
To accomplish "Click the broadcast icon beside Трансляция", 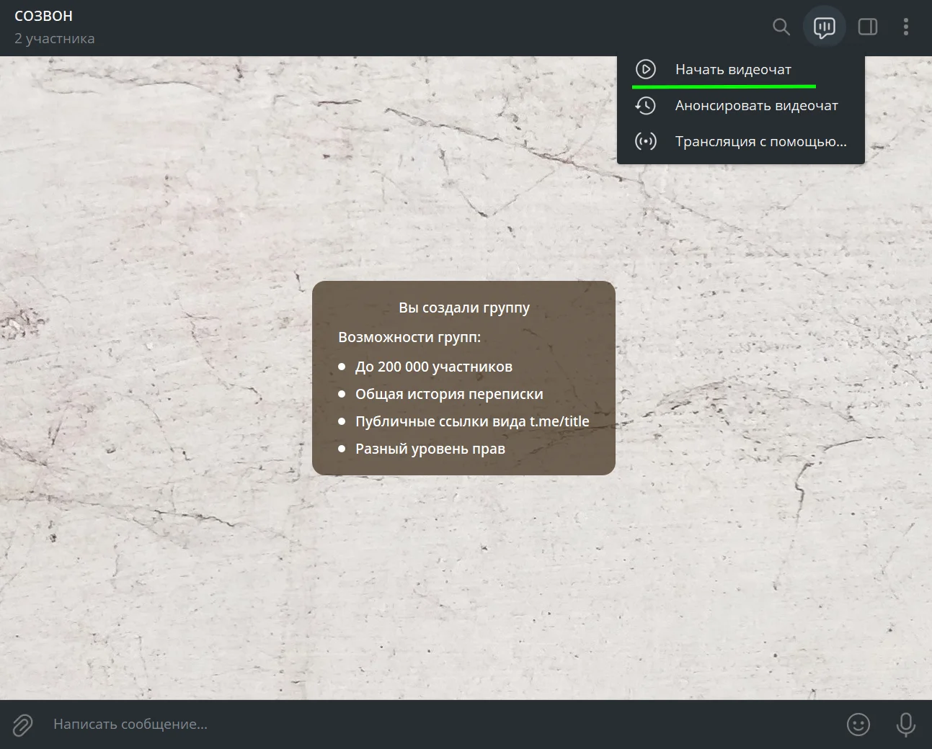I will [x=646, y=142].
